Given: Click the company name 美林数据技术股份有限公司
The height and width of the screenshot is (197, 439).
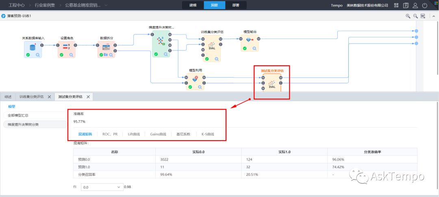Looking at the screenshot, I should tap(367, 5).
